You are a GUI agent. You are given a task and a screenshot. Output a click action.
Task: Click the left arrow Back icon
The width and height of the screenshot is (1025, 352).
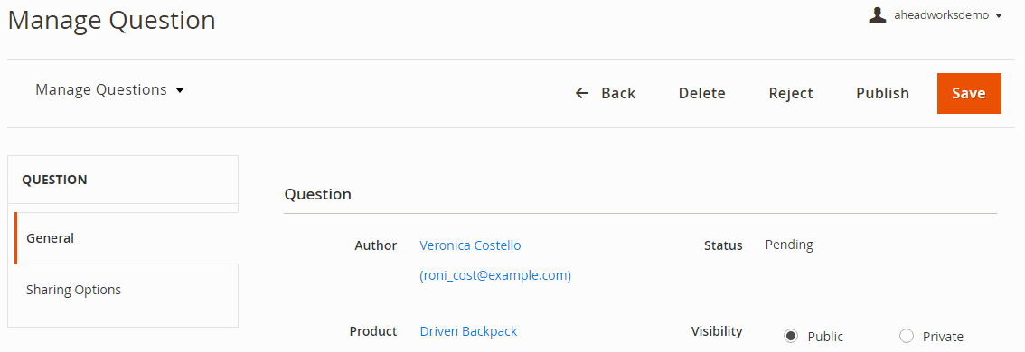coord(582,93)
